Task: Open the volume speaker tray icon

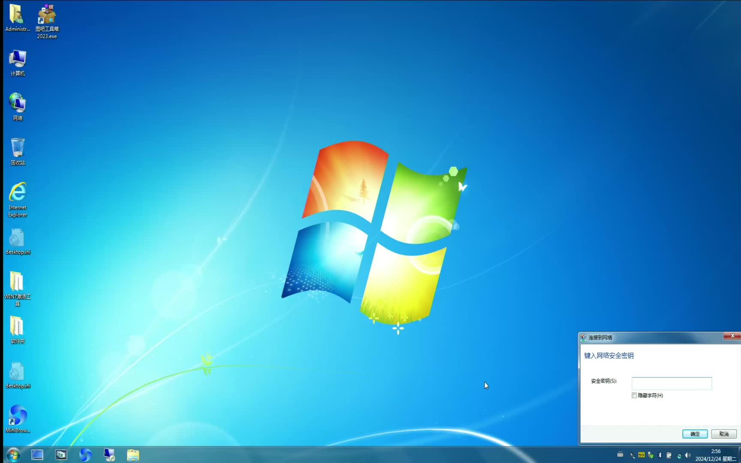Action: pyautogui.click(x=688, y=455)
